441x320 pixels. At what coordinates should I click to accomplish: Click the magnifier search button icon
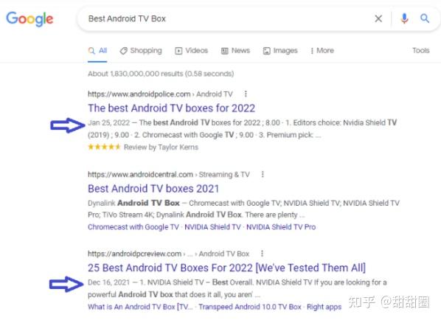424,19
